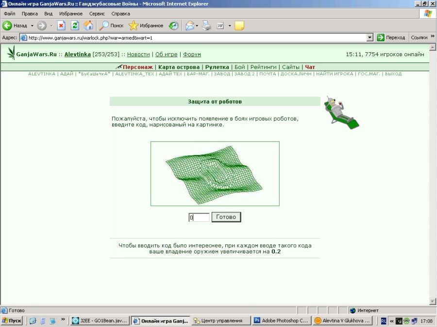Open the Сервис menu
The image size is (437, 327).
pyautogui.click(x=97, y=14)
